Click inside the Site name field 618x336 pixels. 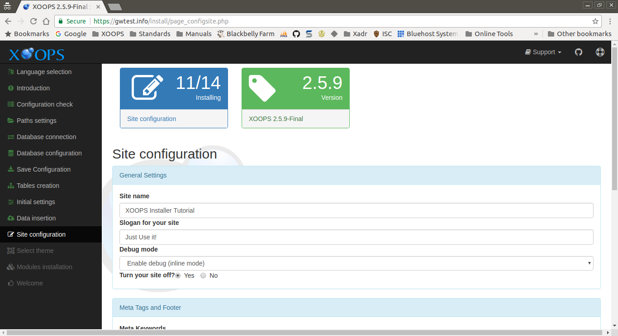pyautogui.click(x=356, y=210)
